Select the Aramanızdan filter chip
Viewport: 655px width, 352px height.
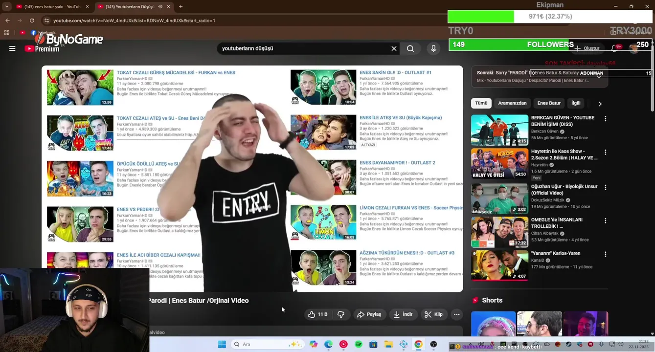click(512, 103)
